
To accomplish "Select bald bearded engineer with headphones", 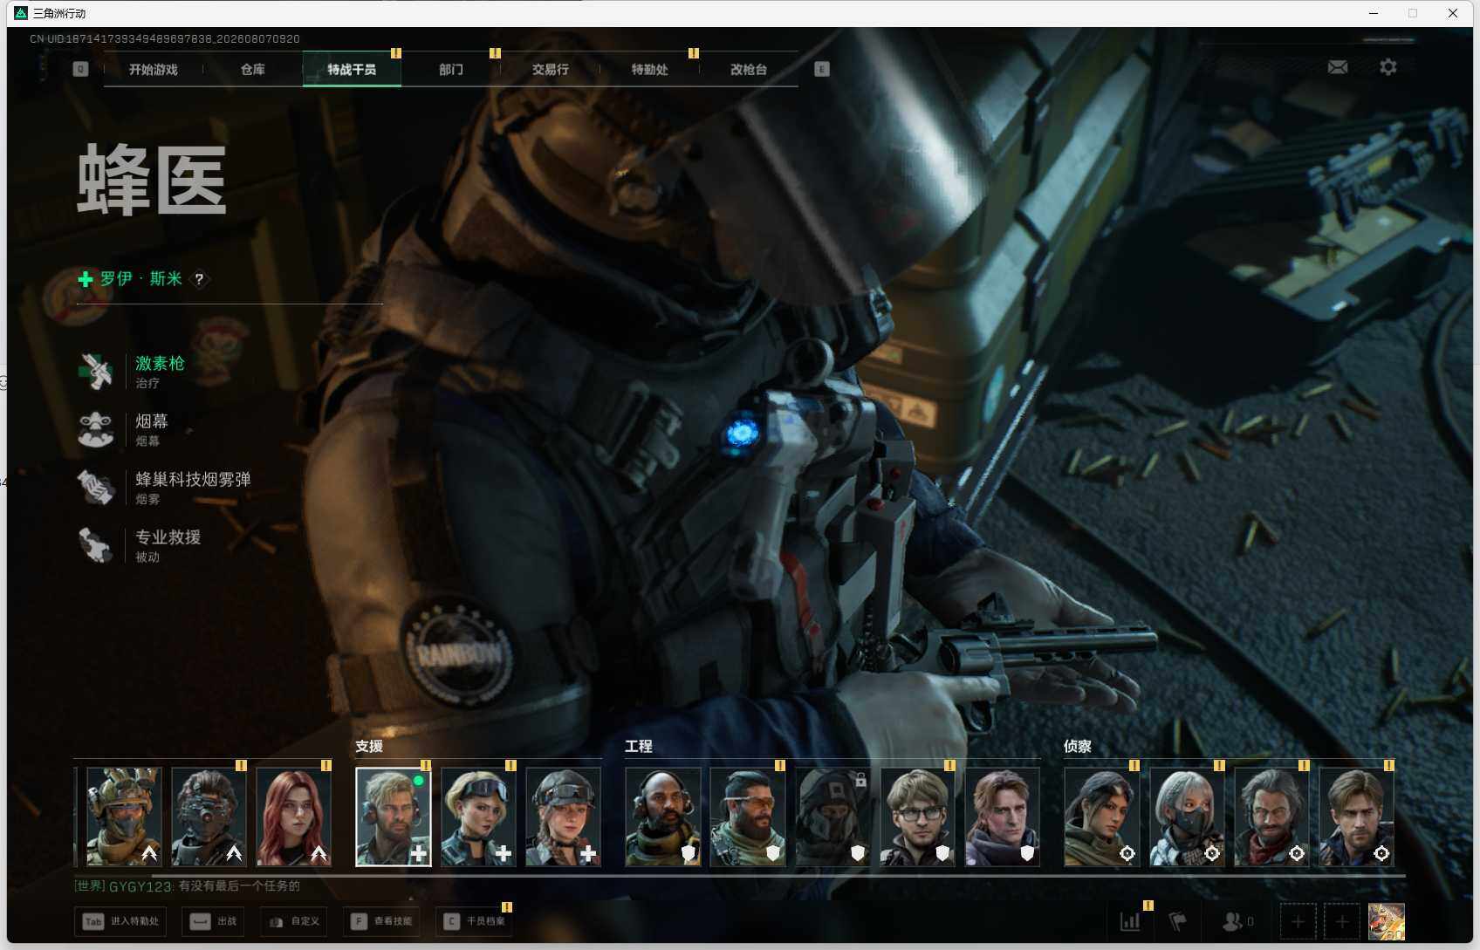I will (663, 817).
